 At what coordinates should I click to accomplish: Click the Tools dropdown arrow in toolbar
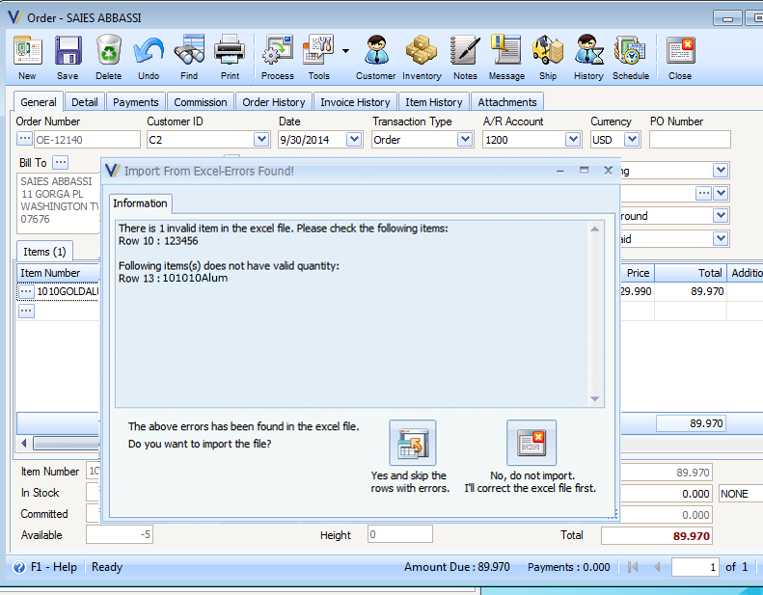pos(345,50)
